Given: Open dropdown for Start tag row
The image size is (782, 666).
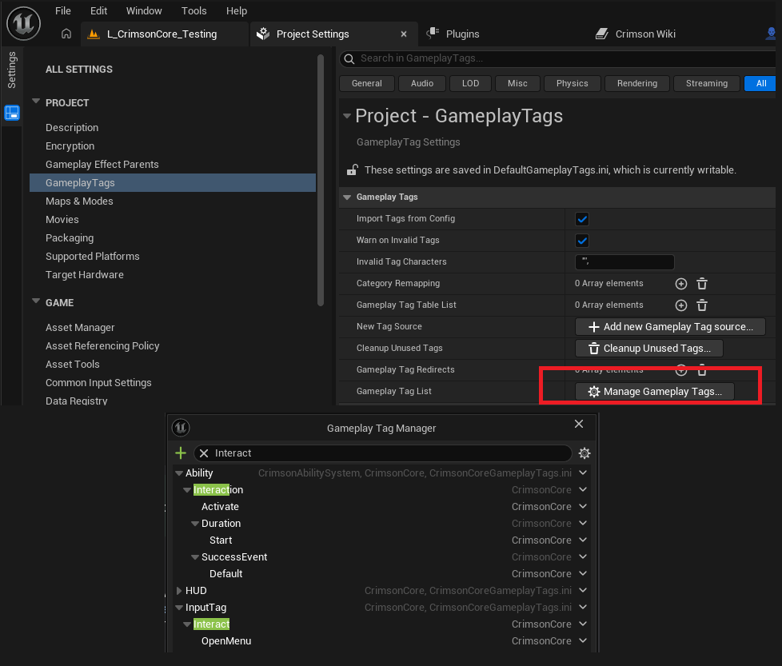Looking at the screenshot, I should tap(583, 540).
